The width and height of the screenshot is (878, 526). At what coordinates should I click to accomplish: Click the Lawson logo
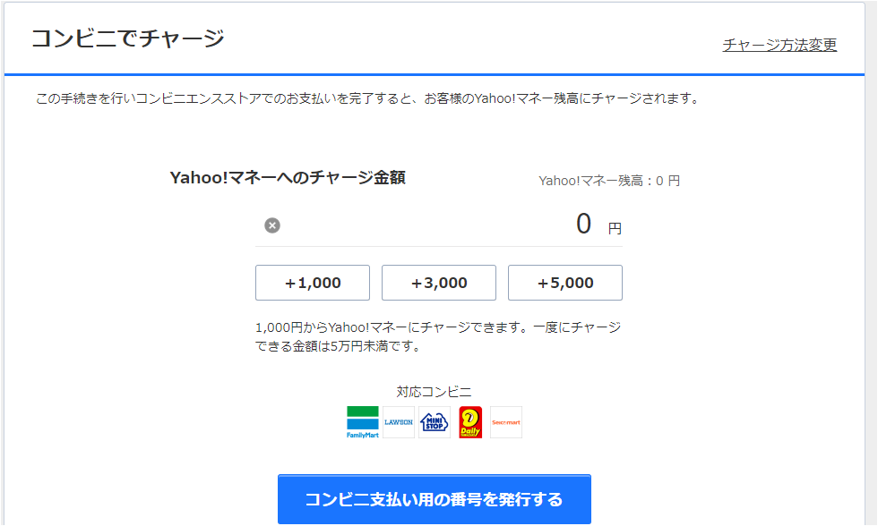(399, 422)
